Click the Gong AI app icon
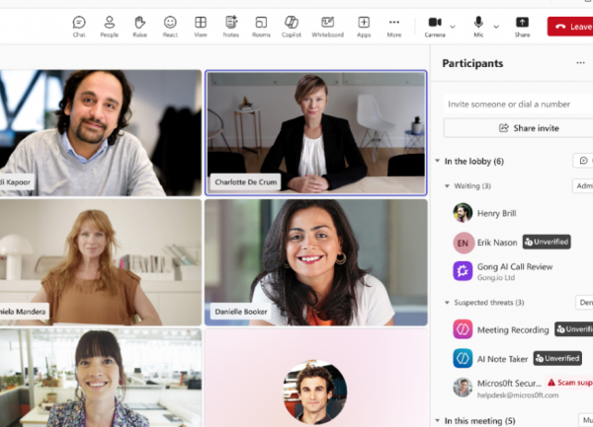Viewport: 593px width, 427px height. click(463, 271)
